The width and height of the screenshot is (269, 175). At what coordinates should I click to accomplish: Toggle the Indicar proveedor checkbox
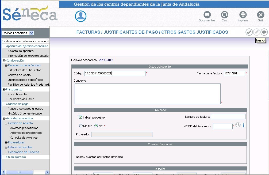click(80, 117)
